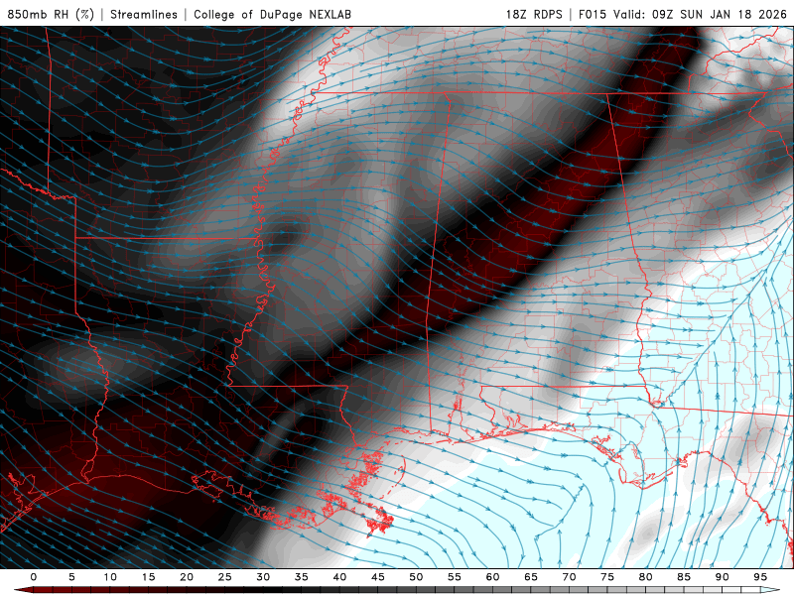Click the colorbar value 65
794x595 pixels.
(531, 577)
